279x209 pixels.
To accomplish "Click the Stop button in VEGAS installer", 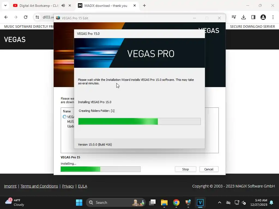I will click(185, 169).
